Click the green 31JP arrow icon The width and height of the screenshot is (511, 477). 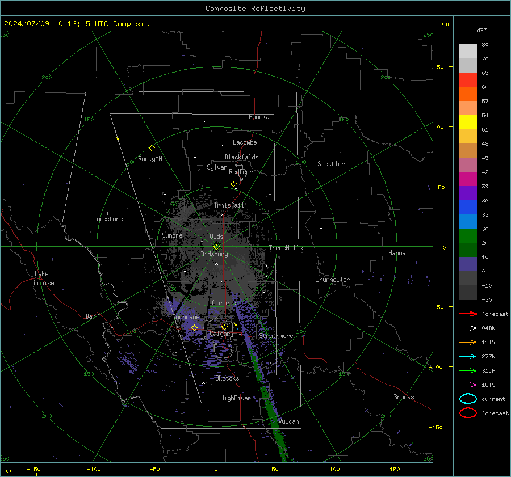[468, 370]
